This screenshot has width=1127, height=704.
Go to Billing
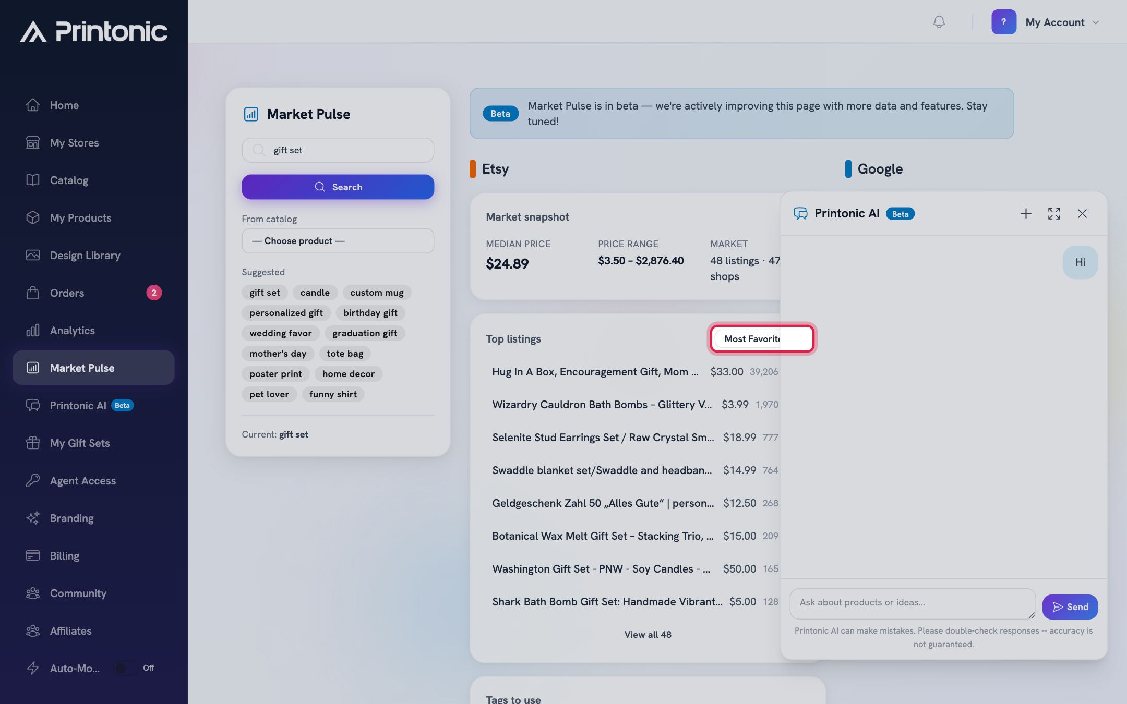(x=93, y=556)
